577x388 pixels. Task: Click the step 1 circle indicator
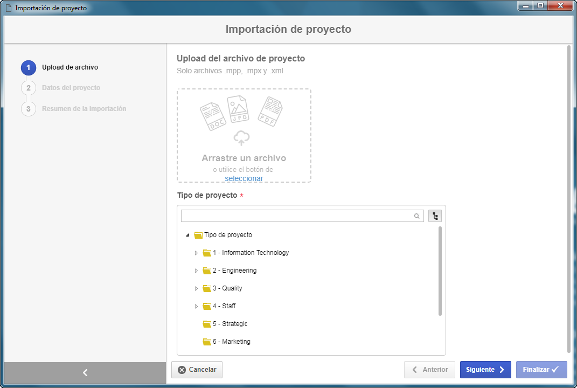coord(29,67)
